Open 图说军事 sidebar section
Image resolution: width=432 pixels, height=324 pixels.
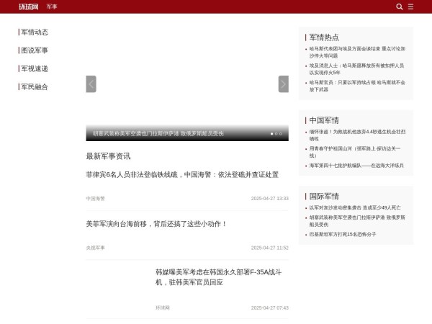[35, 50]
